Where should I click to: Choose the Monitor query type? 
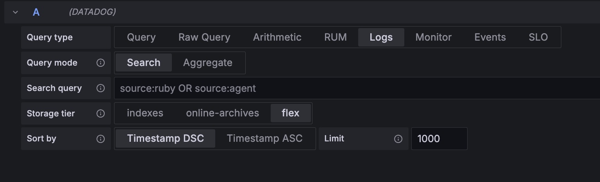point(433,37)
